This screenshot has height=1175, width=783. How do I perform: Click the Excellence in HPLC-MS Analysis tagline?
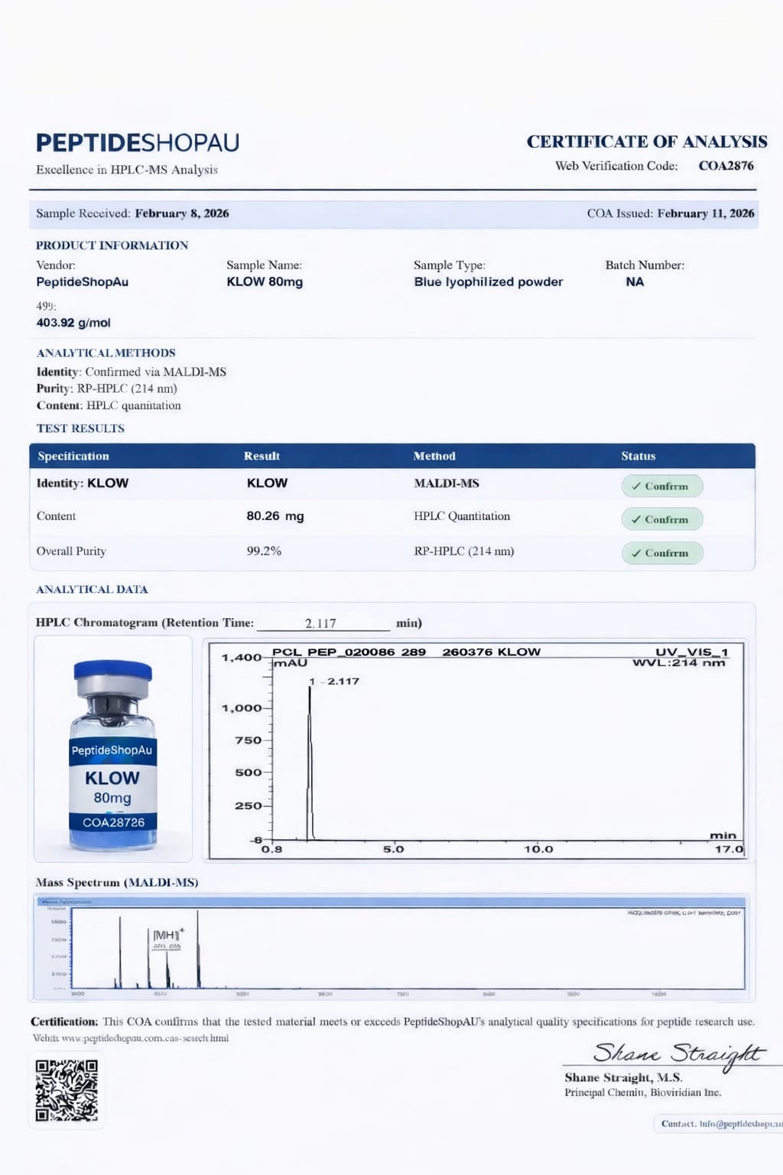click(127, 170)
